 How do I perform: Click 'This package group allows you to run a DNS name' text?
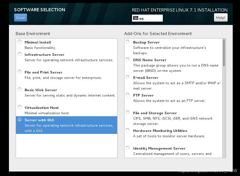[176, 65]
